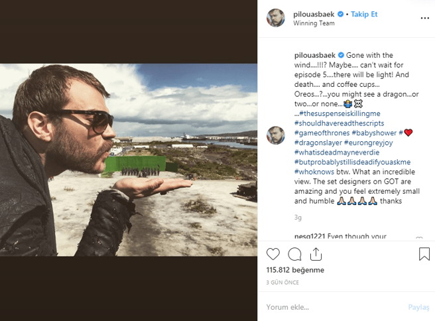This screenshot has width=435, height=321.
Task: Share the post using the share icon
Action: tap(316, 254)
